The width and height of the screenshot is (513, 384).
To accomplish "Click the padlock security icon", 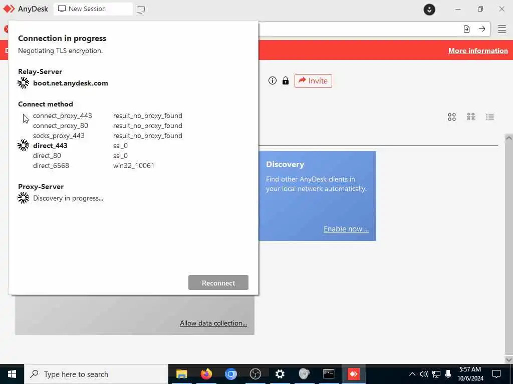I will tap(285, 80).
